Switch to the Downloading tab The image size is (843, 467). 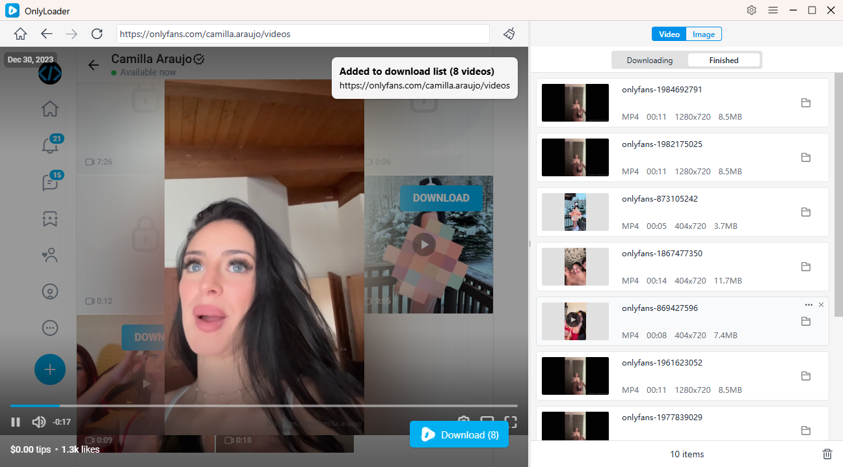click(x=649, y=60)
